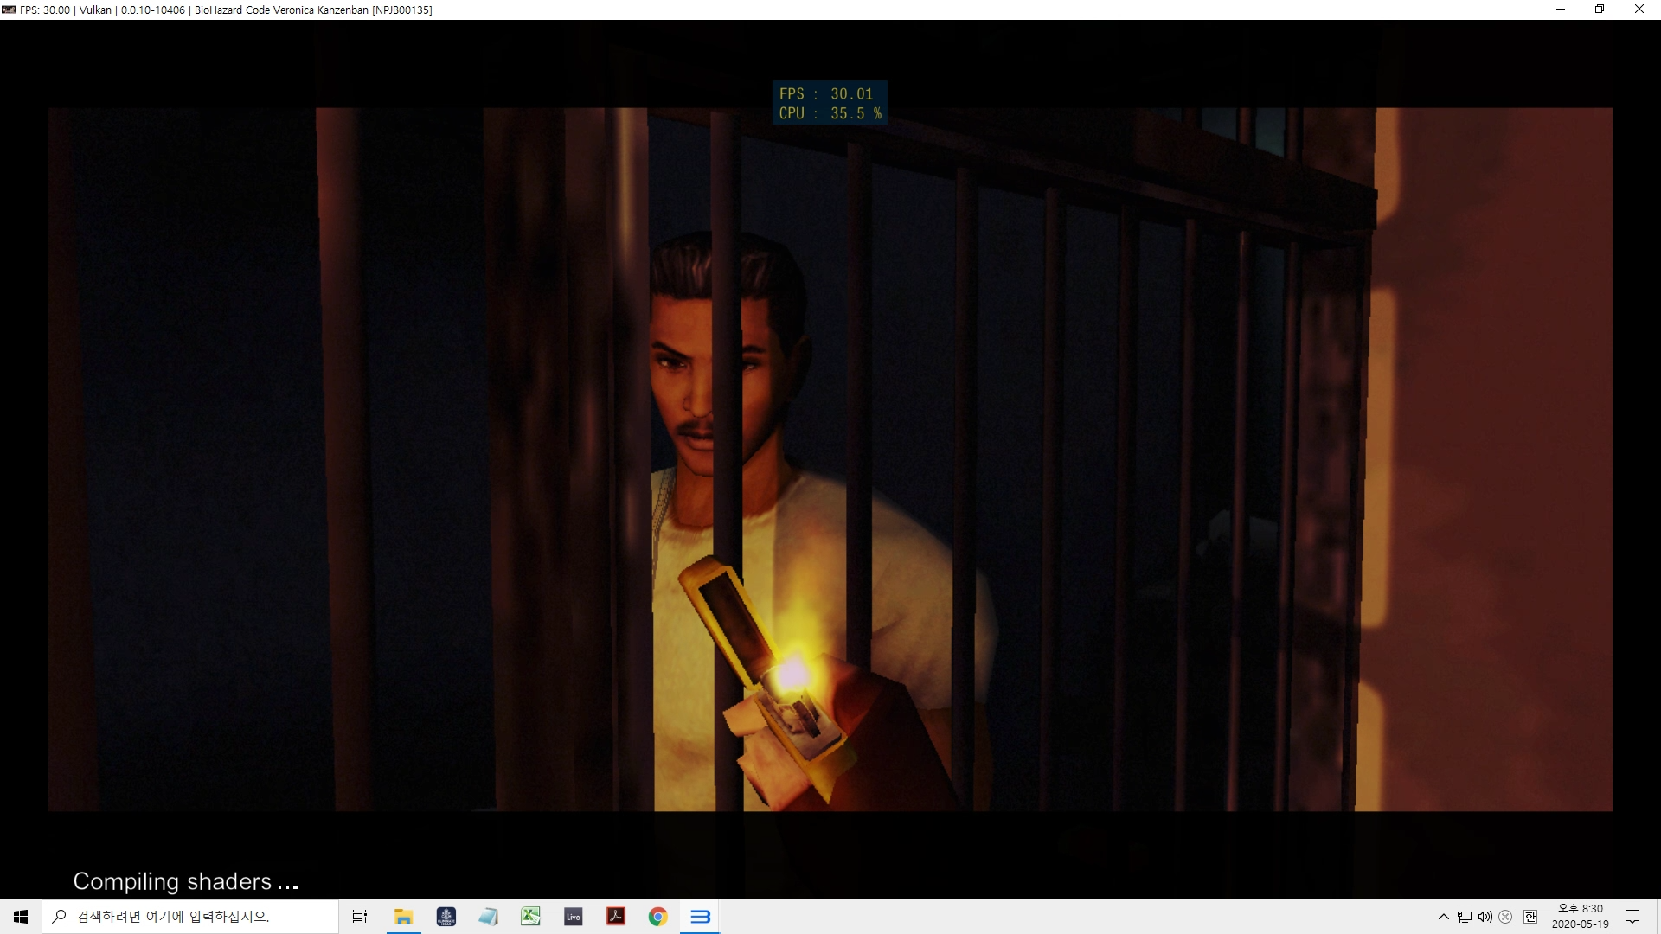The width and height of the screenshot is (1661, 934).
Task: Expand the hidden system tray icons
Action: (1443, 917)
